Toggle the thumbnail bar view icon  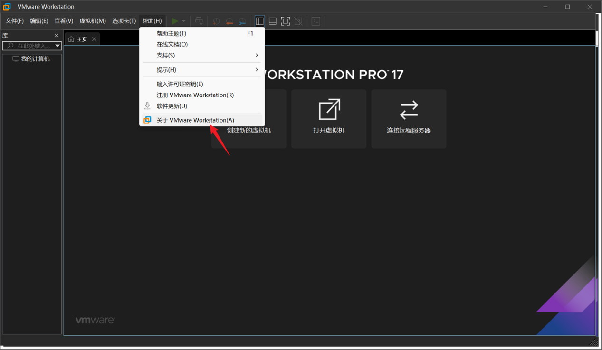point(273,21)
